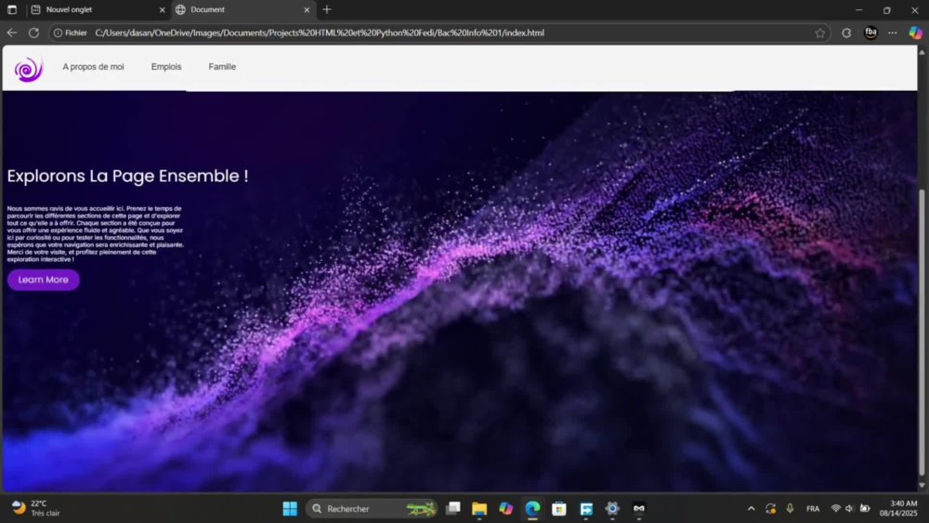Open the weather widget showing 22°C
929x523 pixels.
(x=37, y=508)
